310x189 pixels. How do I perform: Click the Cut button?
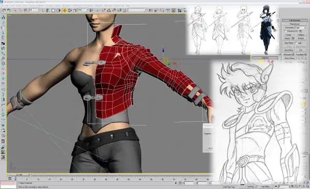(x=301, y=50)
